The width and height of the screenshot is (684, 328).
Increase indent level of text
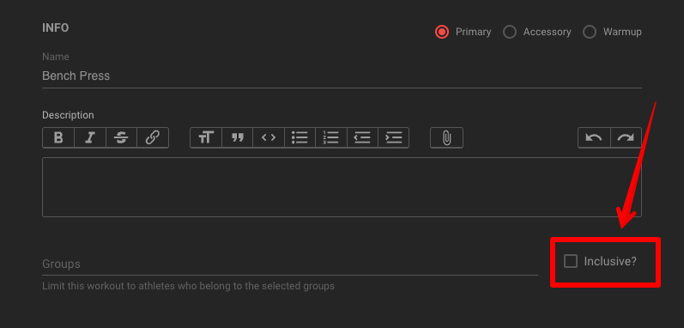[x=393, y=138]
